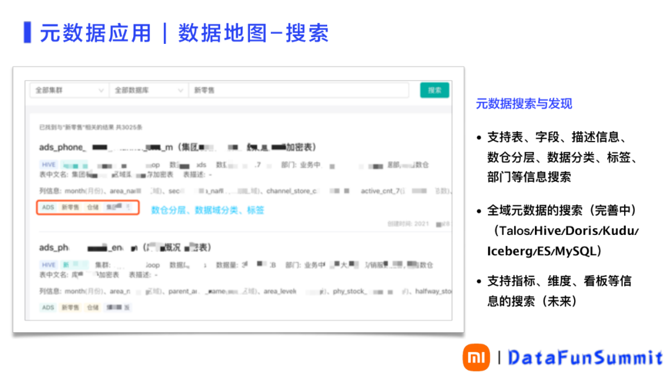This screenshot has height=376, width=668.
Task: Click the bullet about 支持指标、维度、看板
Action: click(x=559, y=291)
